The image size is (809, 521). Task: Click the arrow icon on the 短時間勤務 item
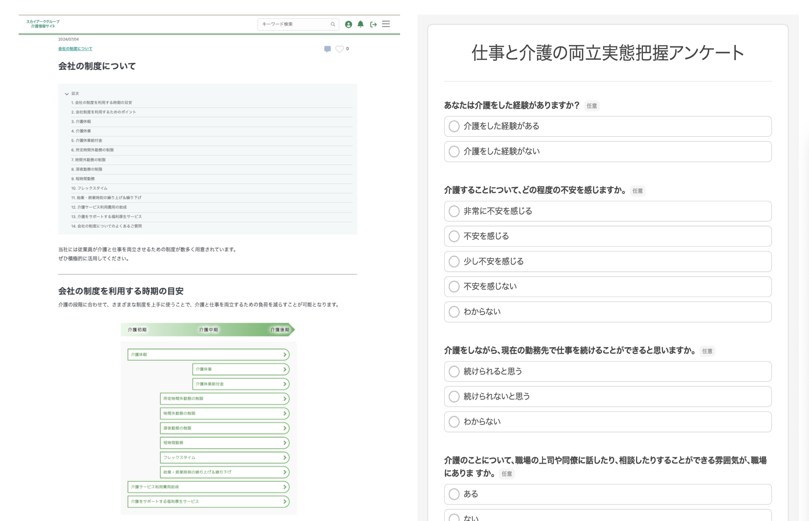286,443
